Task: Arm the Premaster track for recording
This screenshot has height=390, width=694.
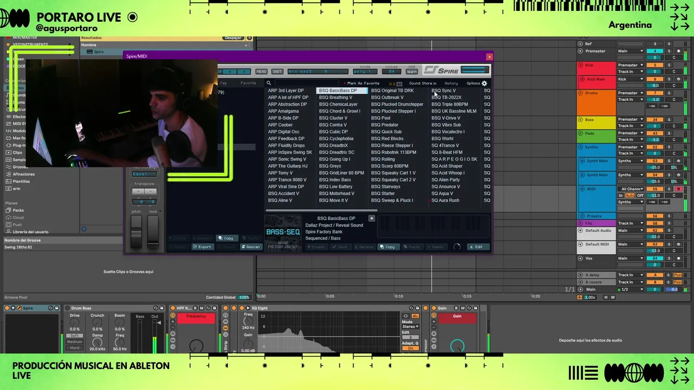Action: (678, 51)
